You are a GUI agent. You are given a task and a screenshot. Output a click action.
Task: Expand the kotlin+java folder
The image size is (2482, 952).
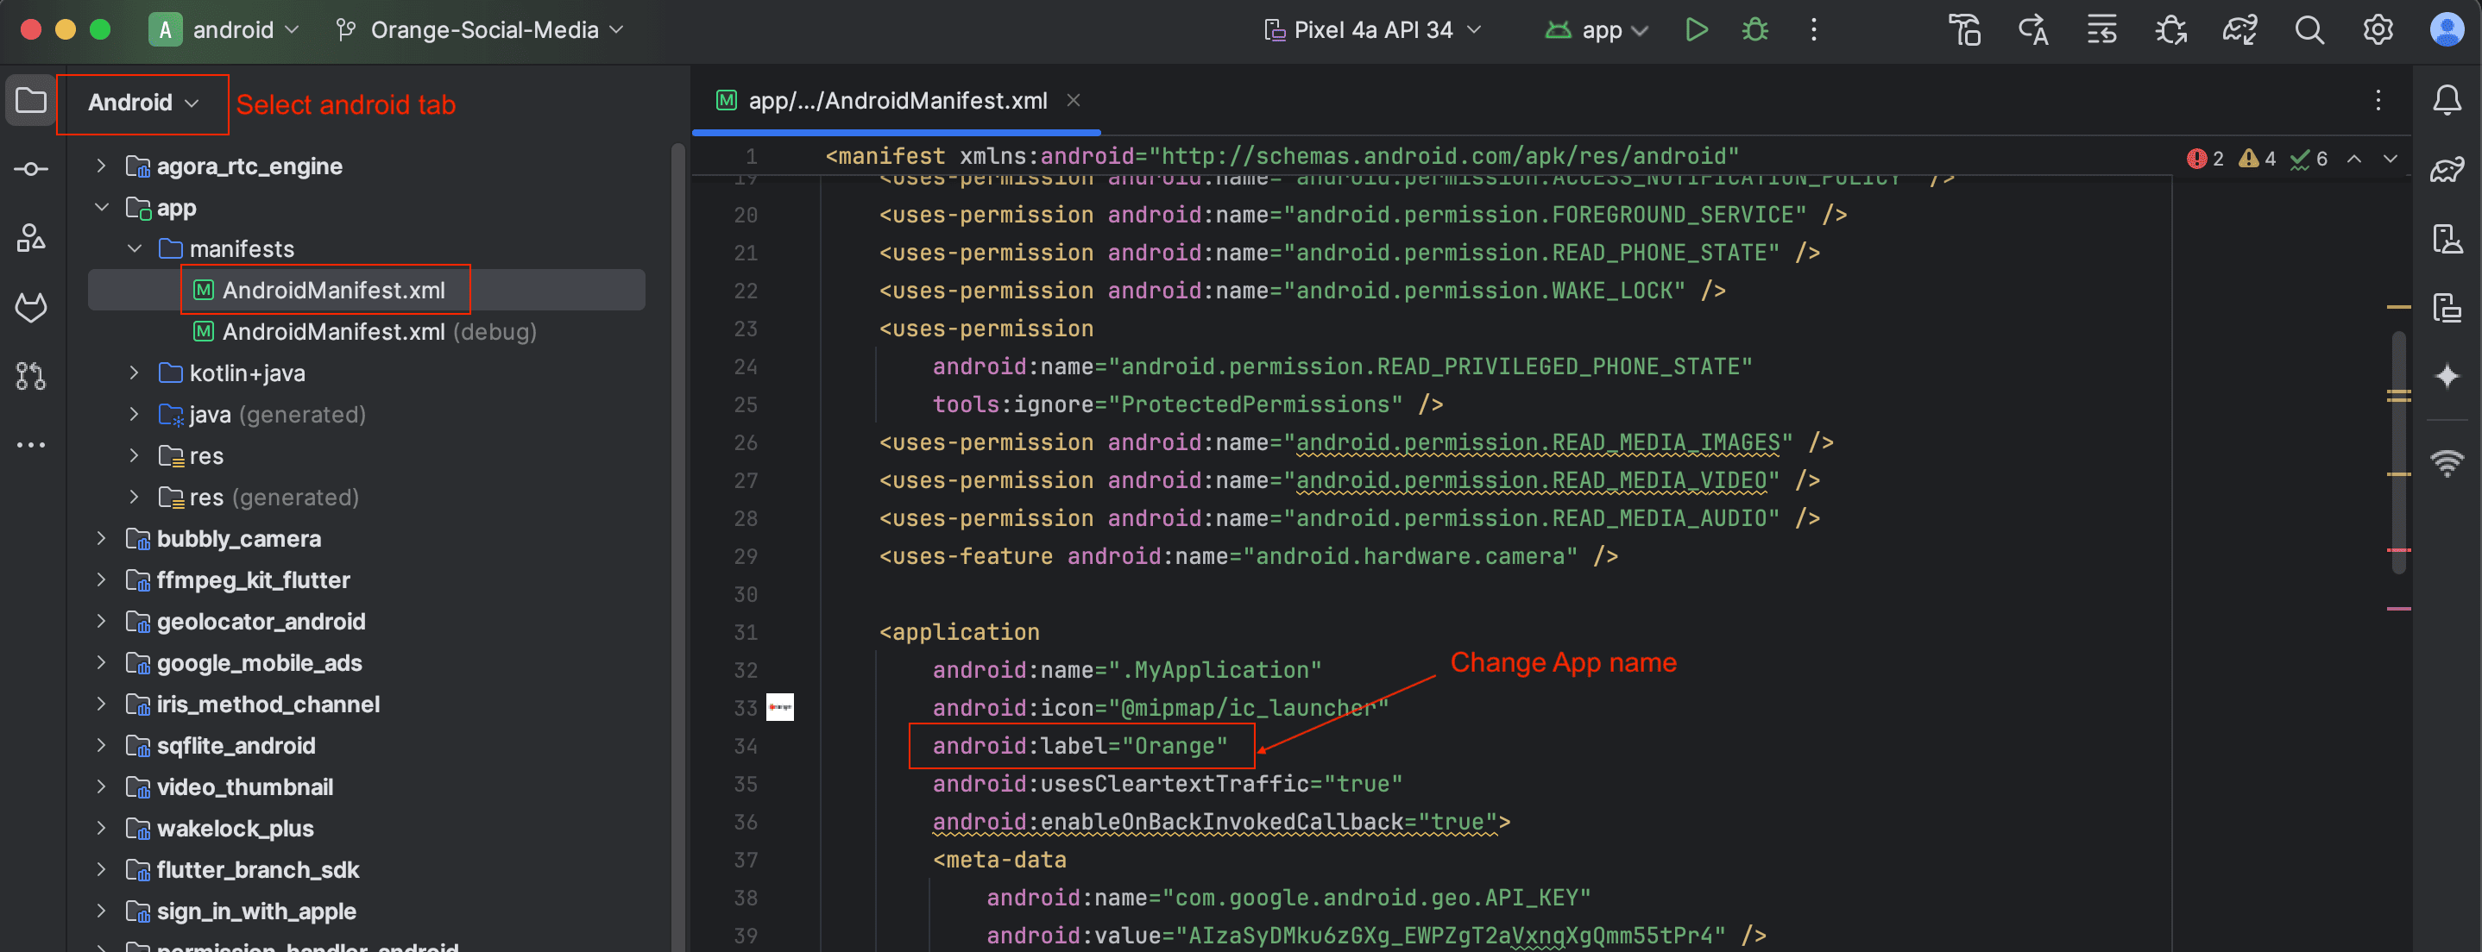coord(135,373)
